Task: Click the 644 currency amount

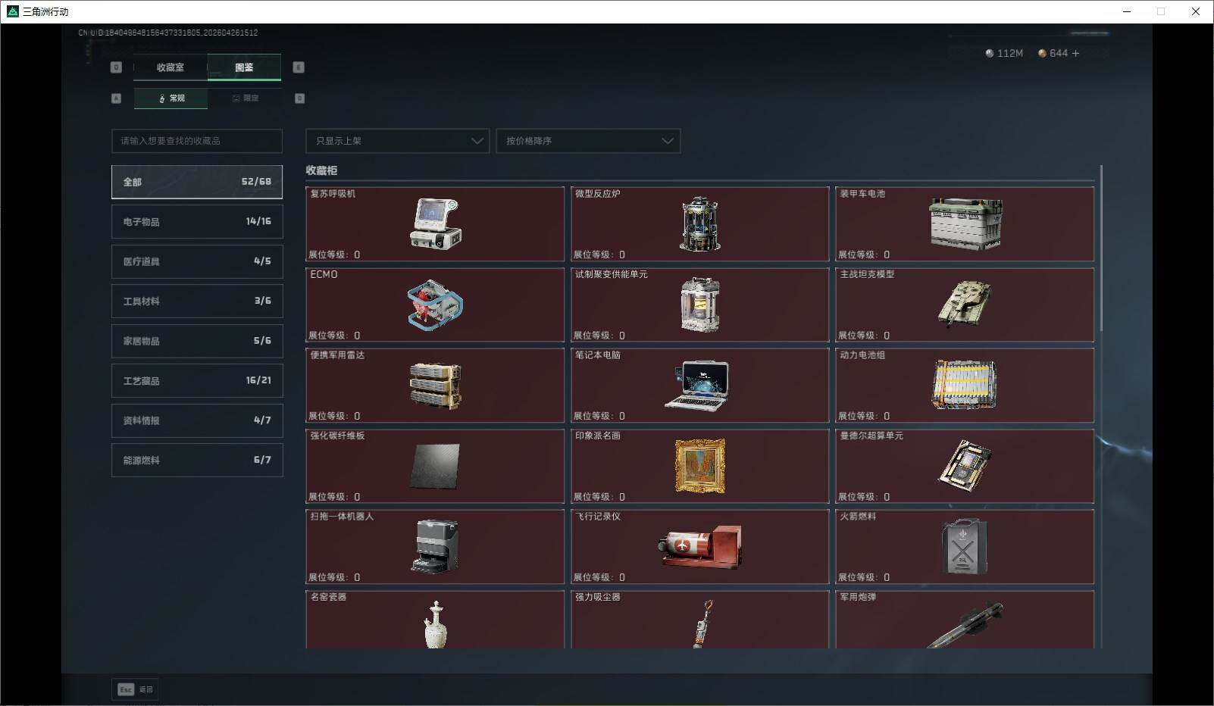Action: pyautogui.click(x=1059, y=53)
